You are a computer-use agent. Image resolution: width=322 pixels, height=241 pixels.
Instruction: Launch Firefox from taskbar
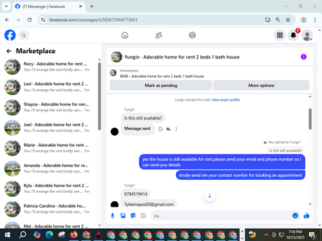pos(74,235)
